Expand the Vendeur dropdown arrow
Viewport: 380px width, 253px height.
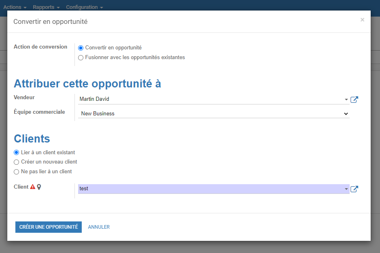coord(346,99)
